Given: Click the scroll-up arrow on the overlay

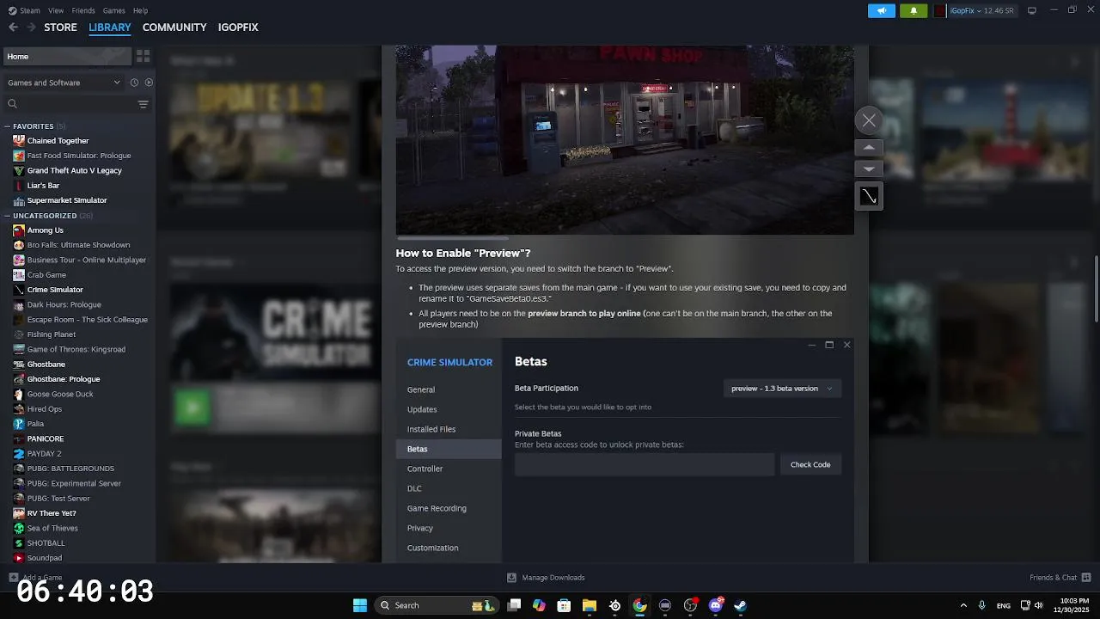Looking at the screenshot, I should point(869,148).
